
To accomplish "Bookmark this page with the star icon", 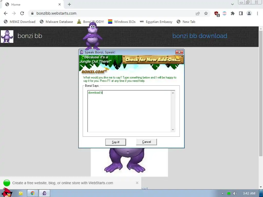I will (206, 13).
